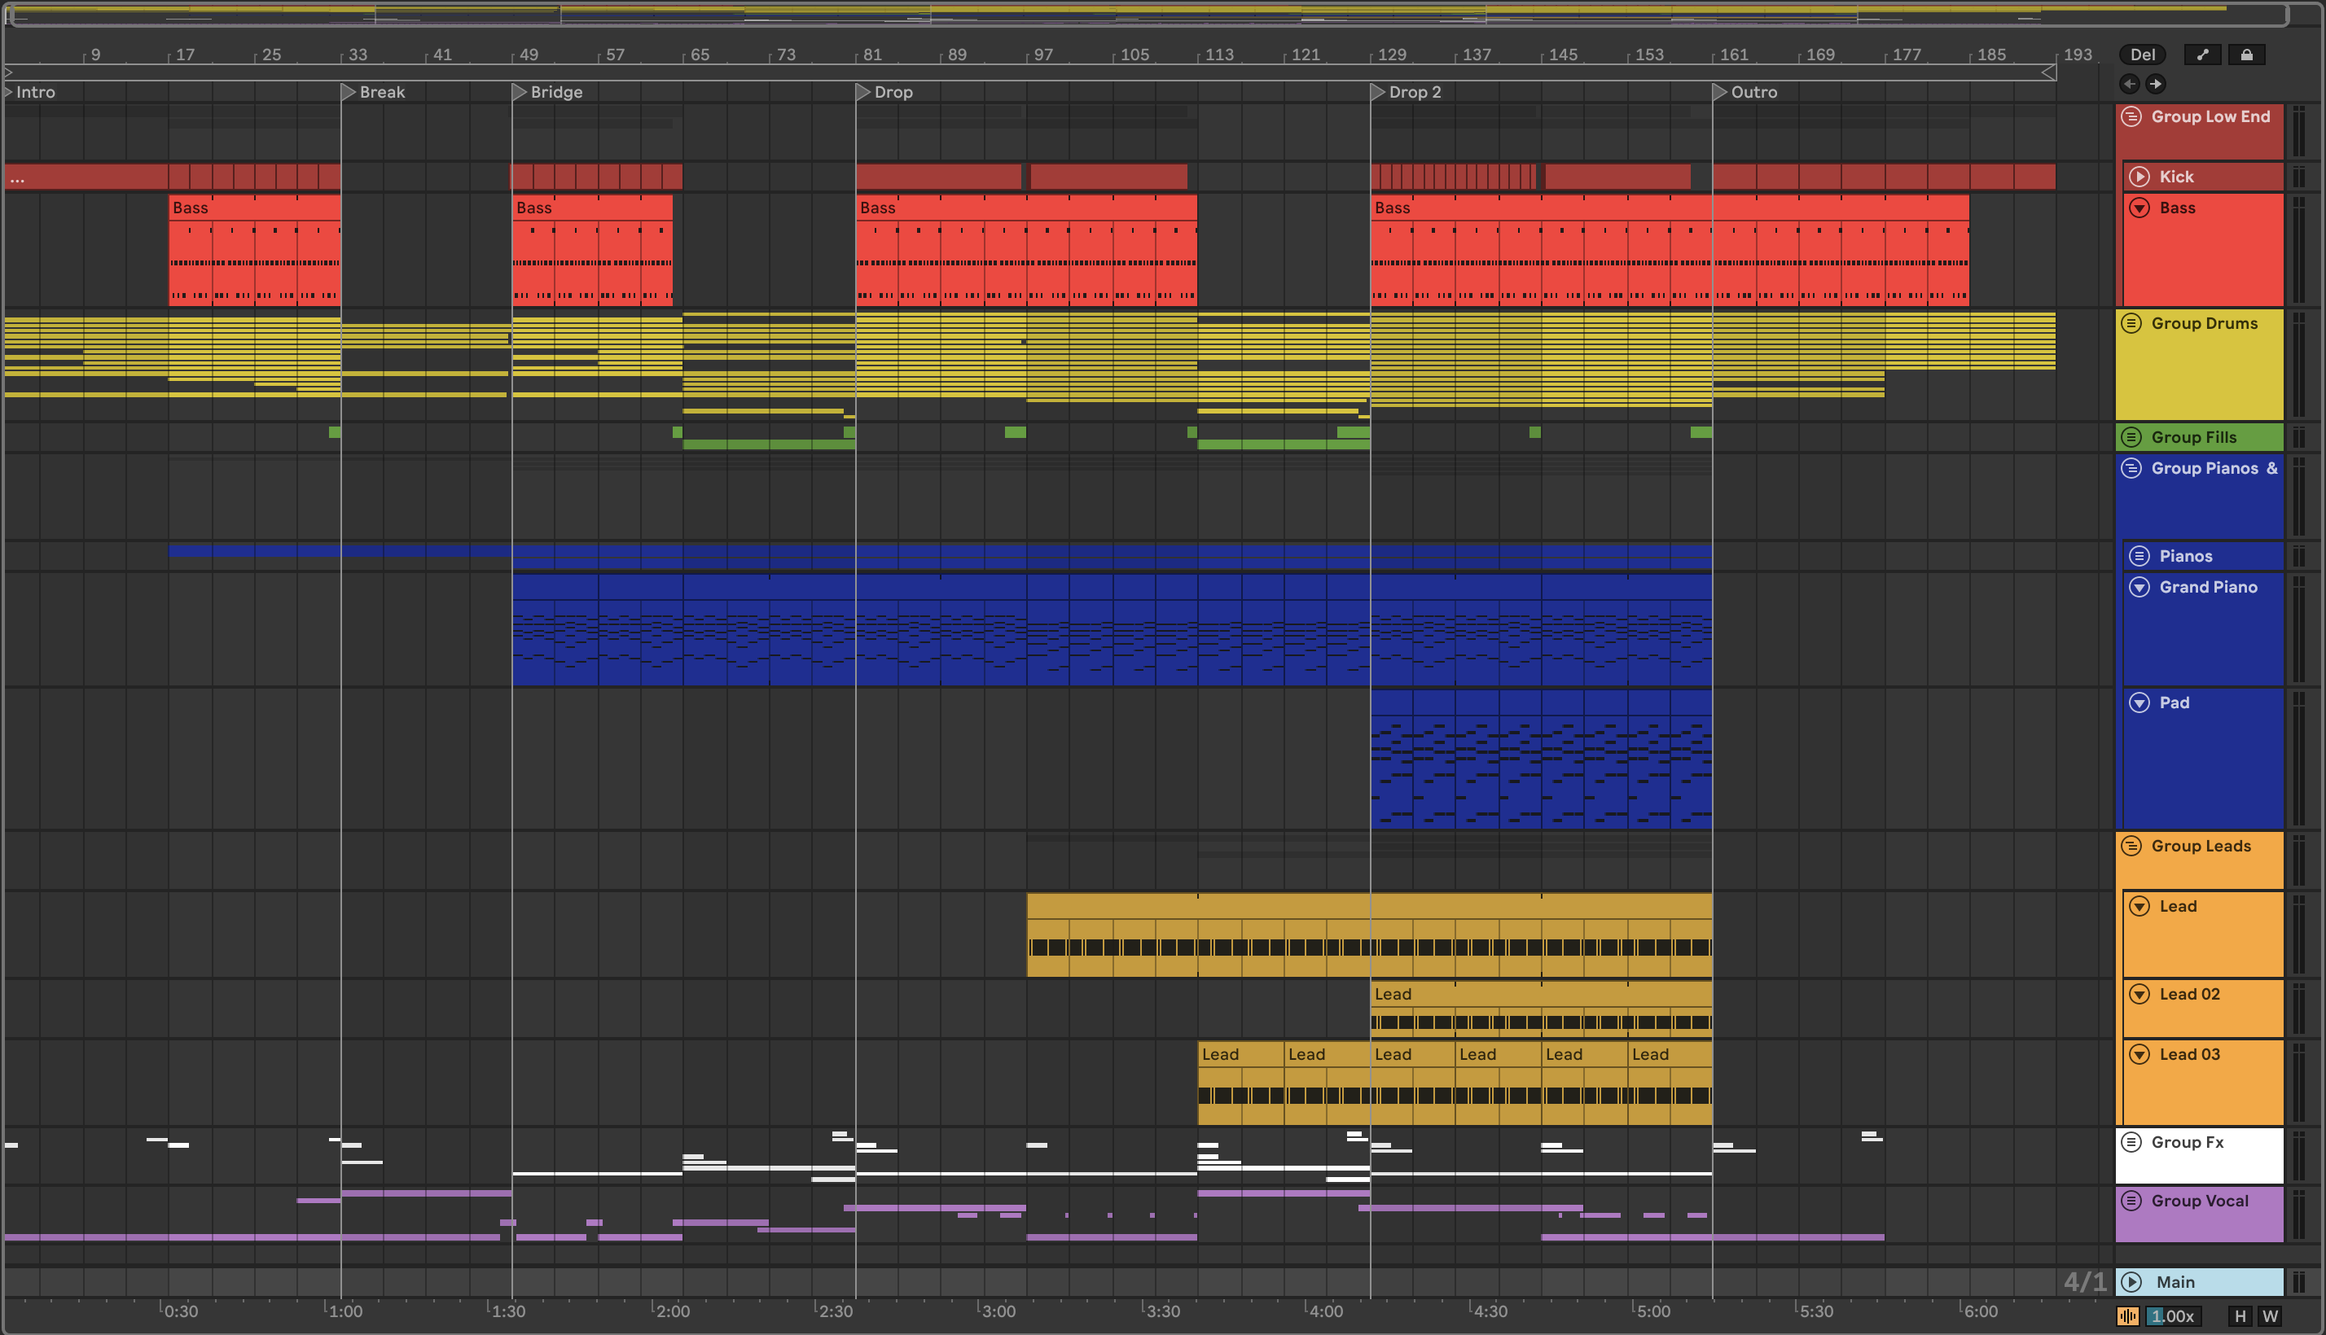Click the Group Vocal fold icon
This screenshot has height=1335, width=2326.
[2131, 1201]
